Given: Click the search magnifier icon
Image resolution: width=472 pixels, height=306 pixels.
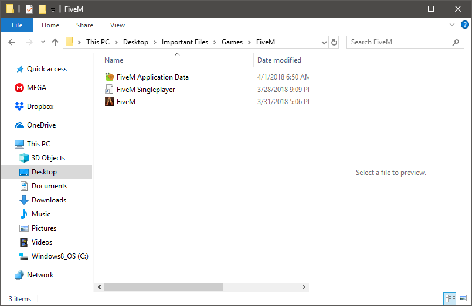Looking at the screenshot, I should click(456, 42).
